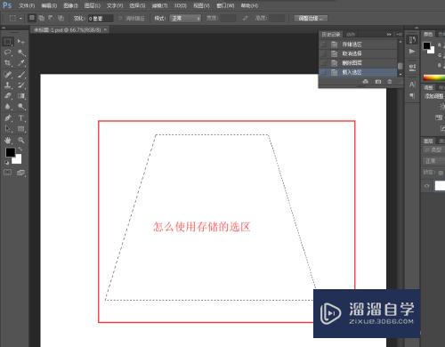Close the untitled-1.psd document tab
Viewport: 445px width, 347px height.
pyautogui.click(x=106, y=29)
